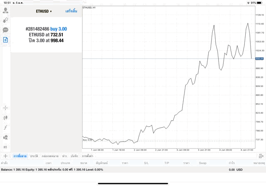This screenshot has width=266, height=186.
Task: Tap the เสร็จสิ้น done button
Action: pyautogui.click(x=71, y=11)
